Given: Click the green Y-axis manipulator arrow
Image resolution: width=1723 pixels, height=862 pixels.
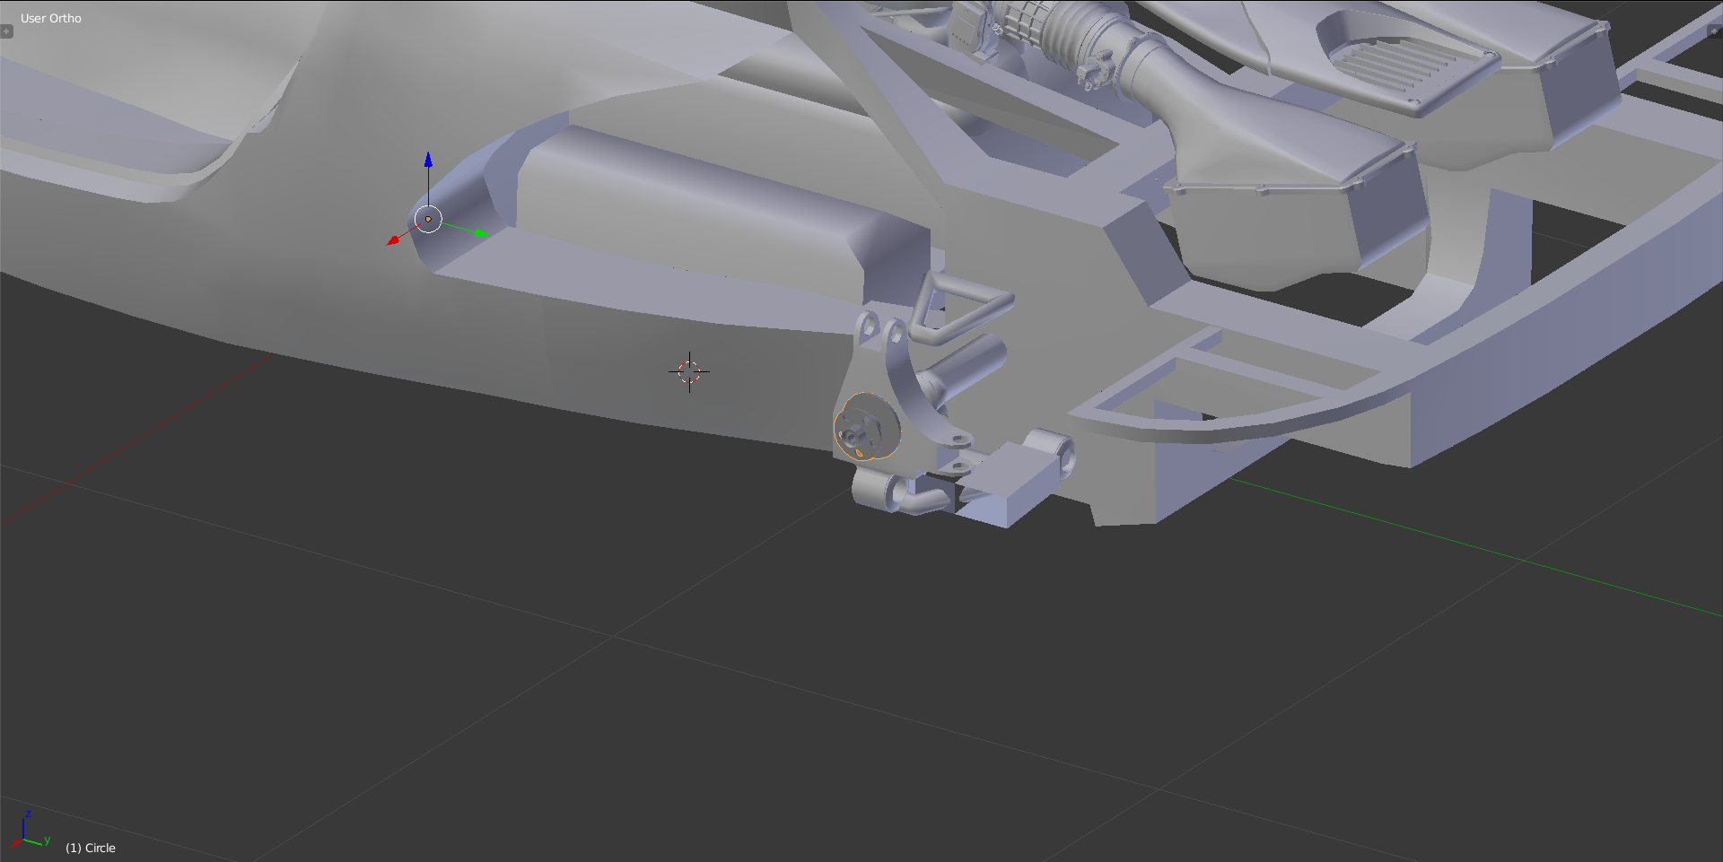Looking at the screenshot, I should click(481, 233).
